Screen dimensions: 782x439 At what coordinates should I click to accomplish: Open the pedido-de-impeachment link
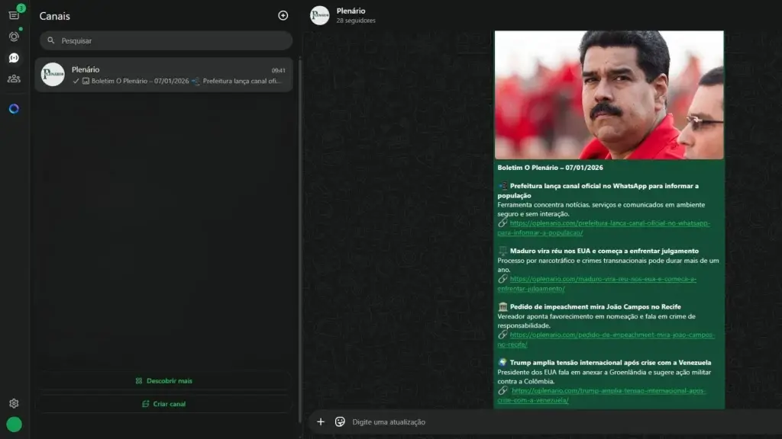[612, 335]
